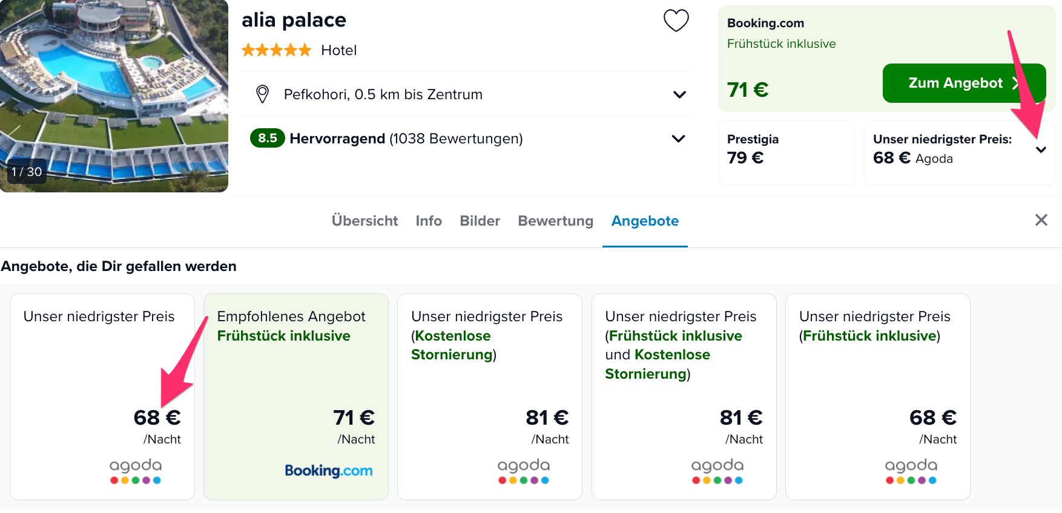Click agoda logo in last offer card
1062x513 pixels.
point(911,471)
